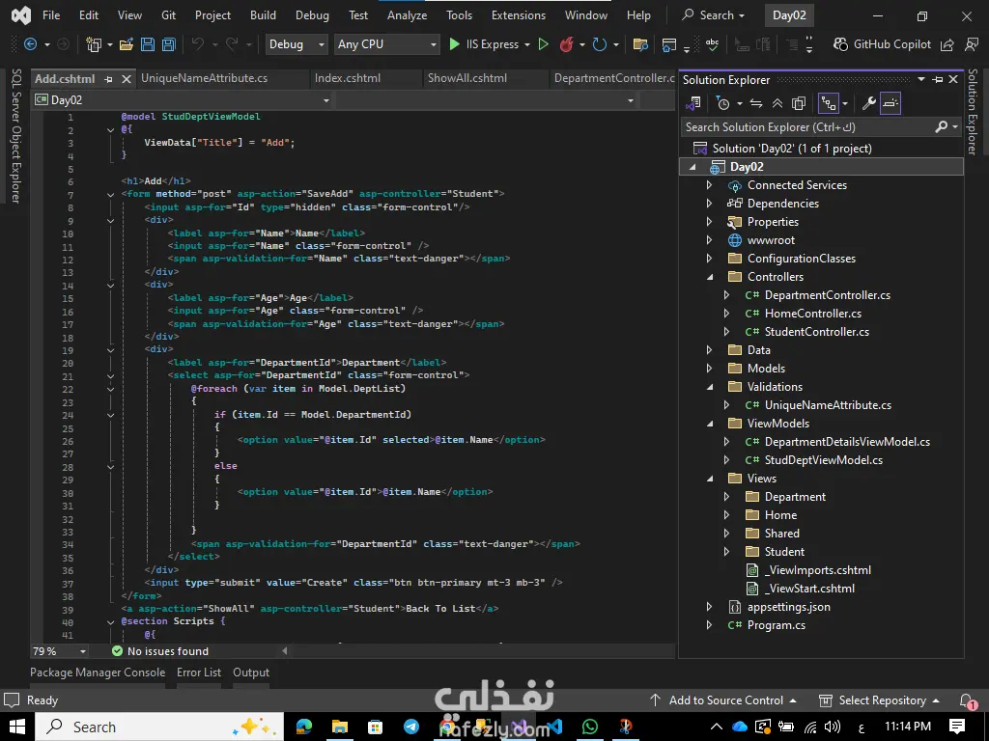Click Sync with Active Document icon

(x=756, y=103)
